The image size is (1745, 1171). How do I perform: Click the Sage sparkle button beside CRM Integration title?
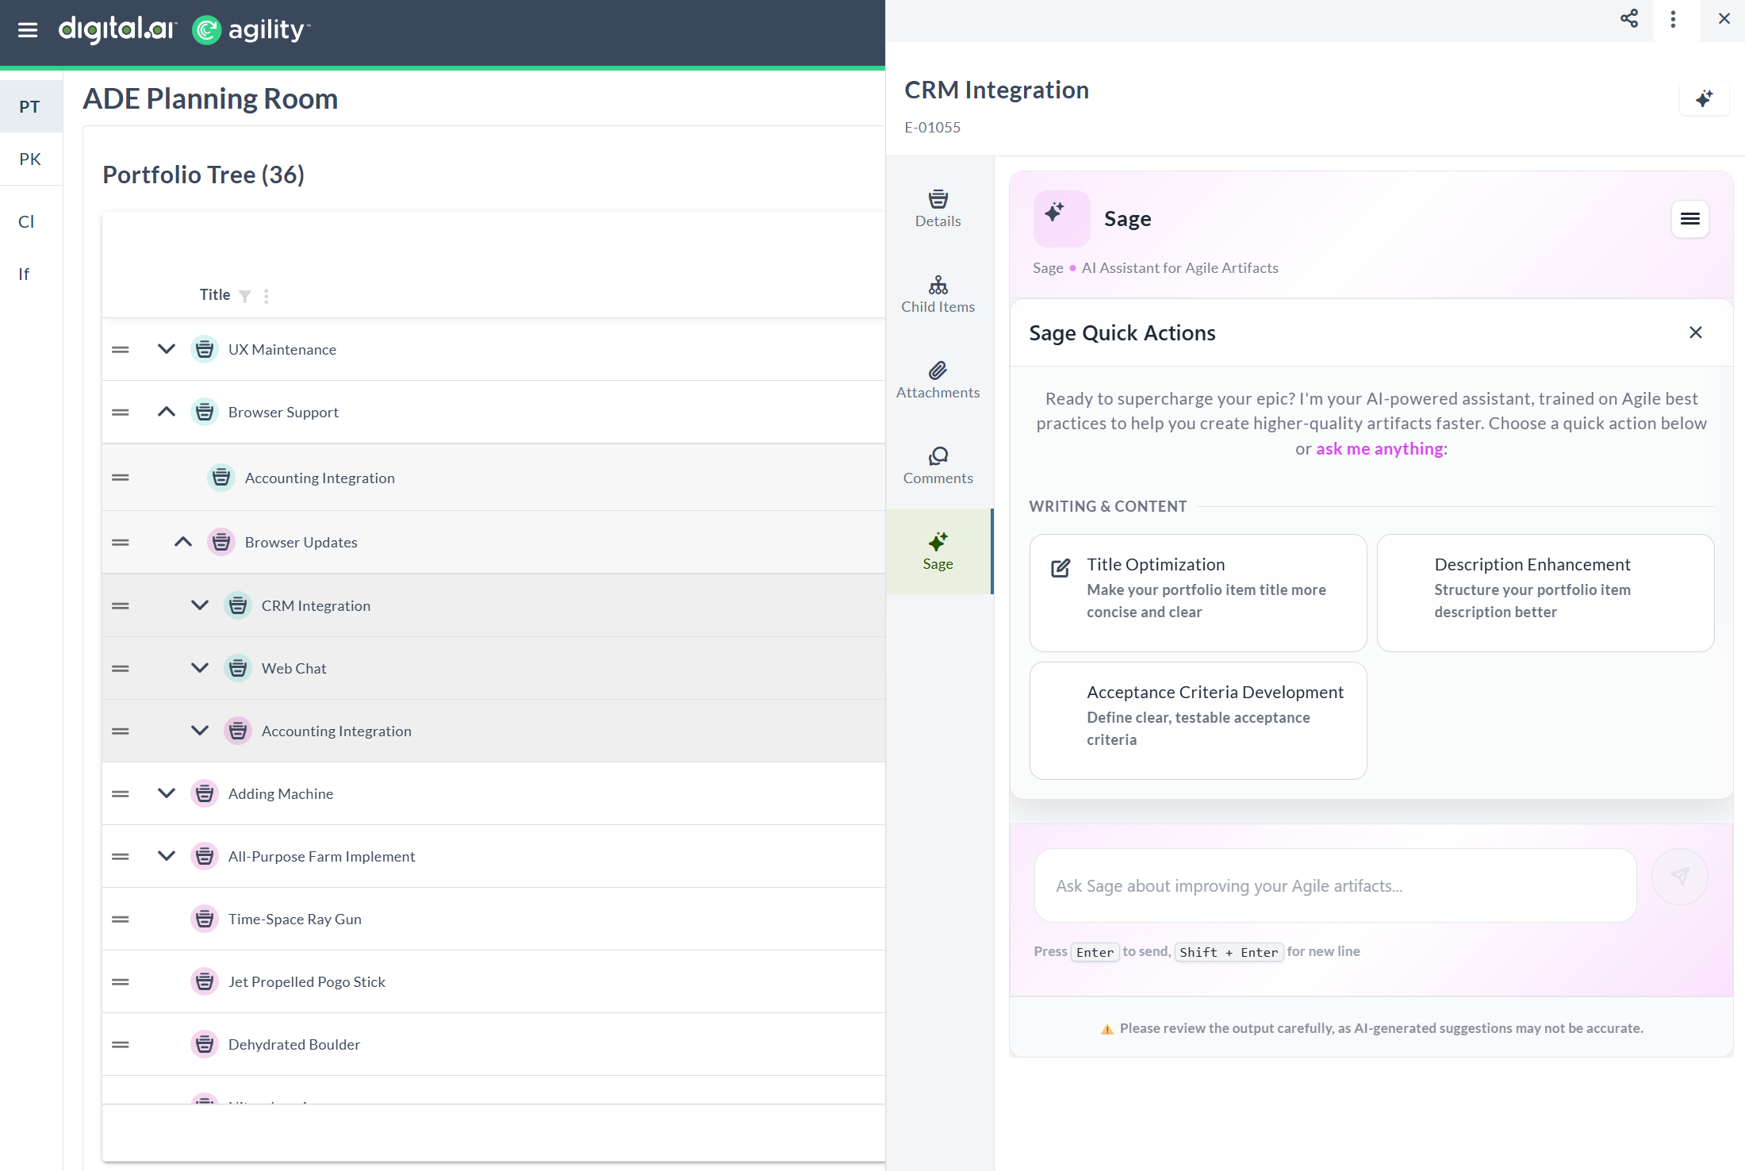1704,99
